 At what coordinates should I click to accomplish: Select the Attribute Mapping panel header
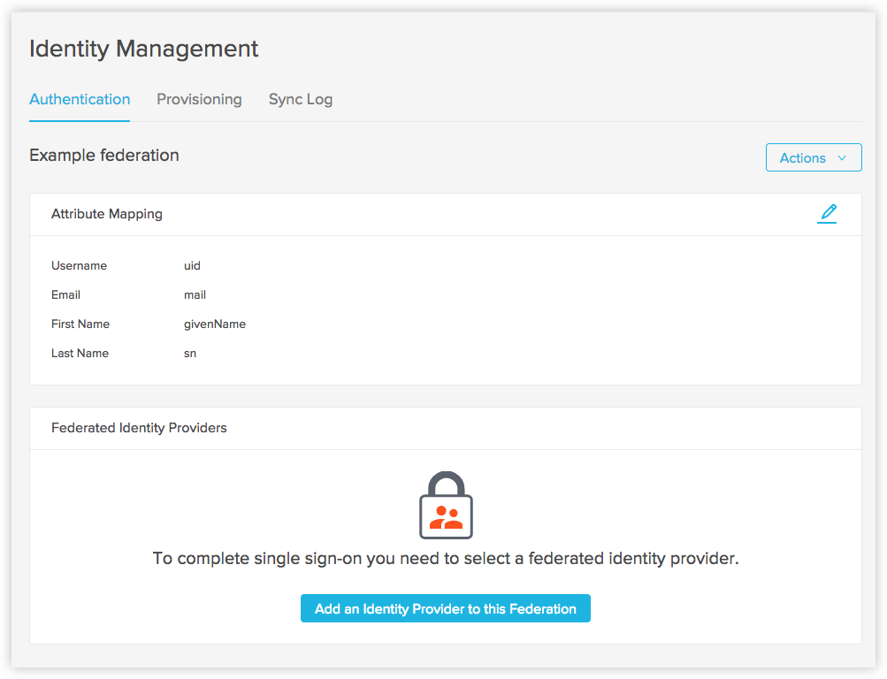click(x=106, y=214)
